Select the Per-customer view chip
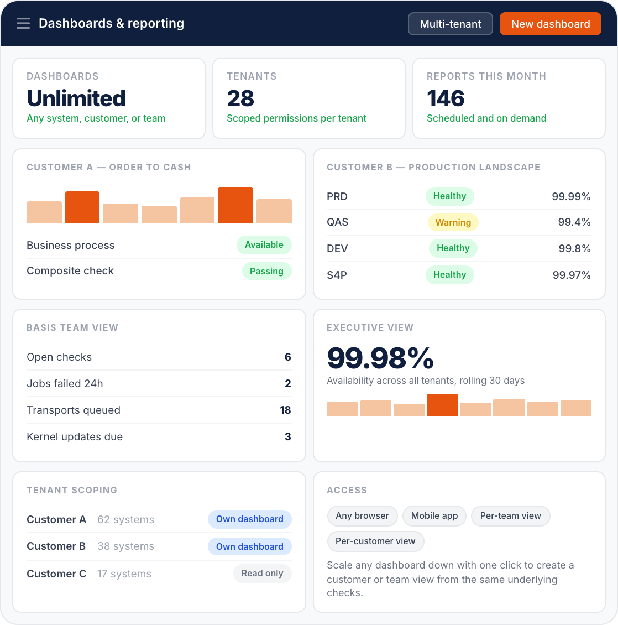Viewport: 618px width, 625px height. (375, 541)
